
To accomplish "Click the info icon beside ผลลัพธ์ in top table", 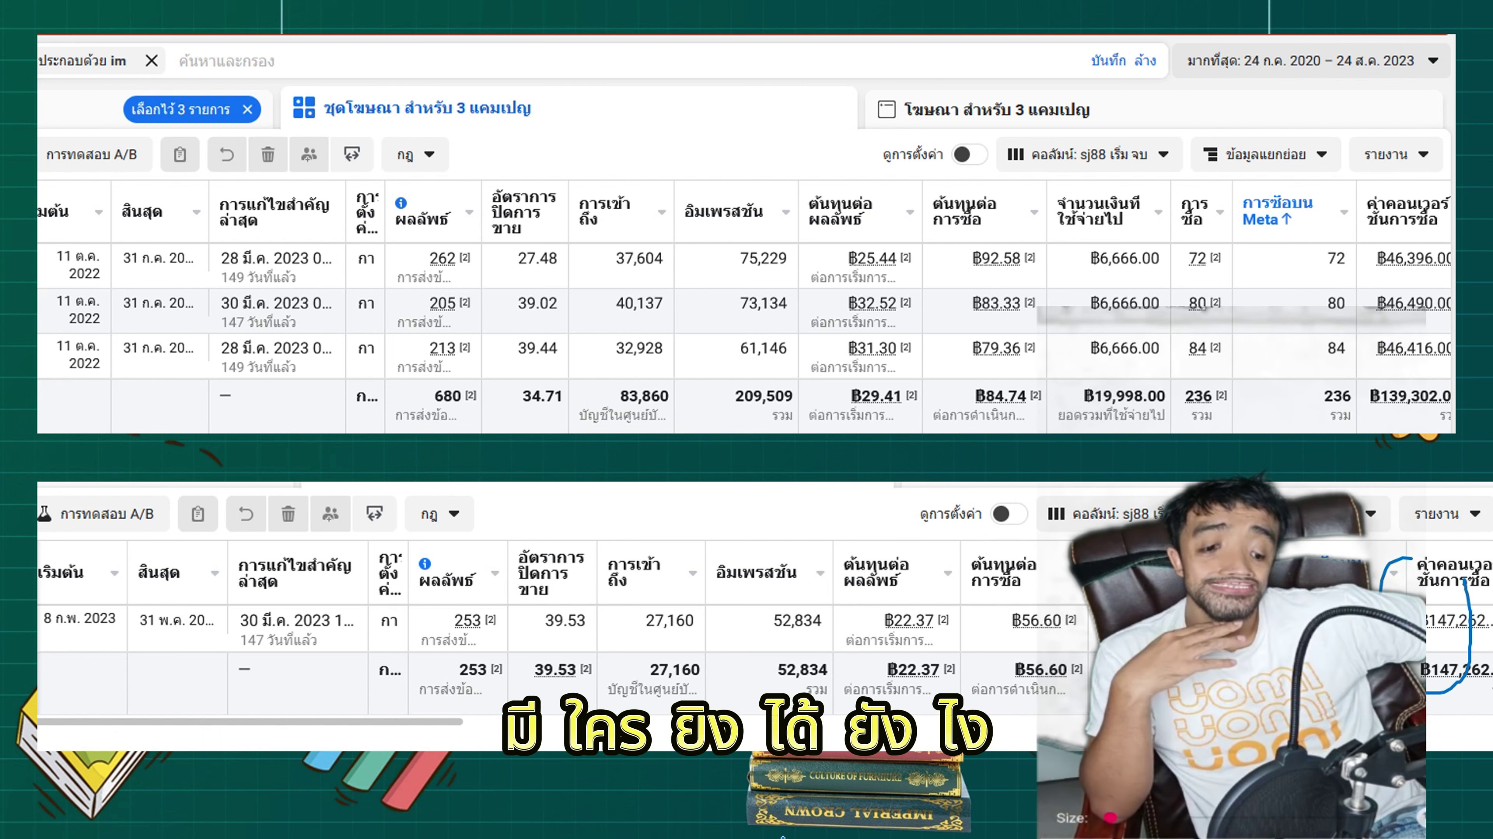I will [x=400, y=203].
